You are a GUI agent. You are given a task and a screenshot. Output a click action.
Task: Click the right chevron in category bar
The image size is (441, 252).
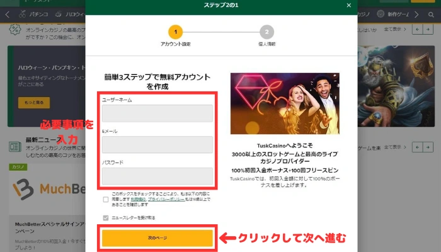[416, 14]
